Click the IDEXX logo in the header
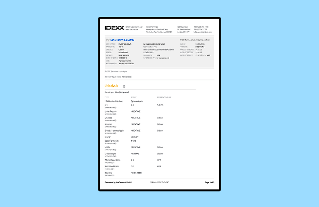 tap(114, 28)
